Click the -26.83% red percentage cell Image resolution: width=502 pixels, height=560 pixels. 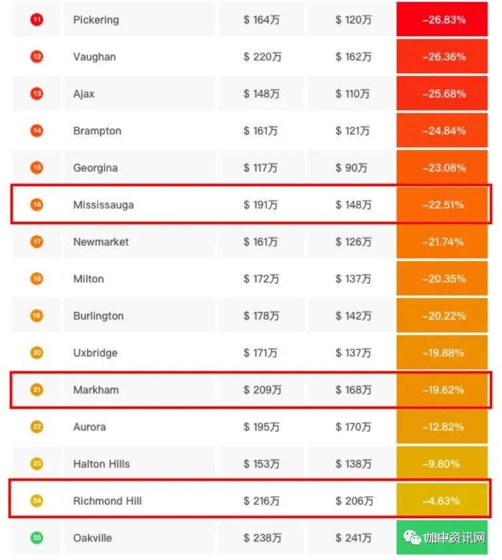[x=442, y=19]
